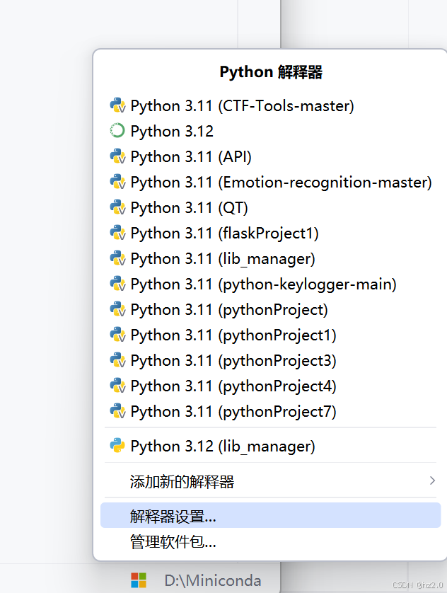Open 添加新的解释器 submenu
The width and height of the screenshot is (447, 593).
tap(271, 480)
